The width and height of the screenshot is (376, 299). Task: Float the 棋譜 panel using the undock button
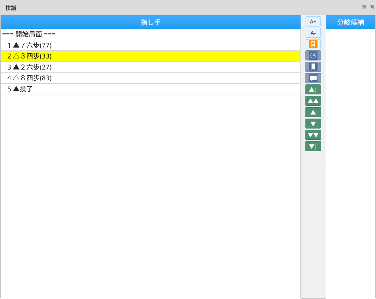(364, 7)
